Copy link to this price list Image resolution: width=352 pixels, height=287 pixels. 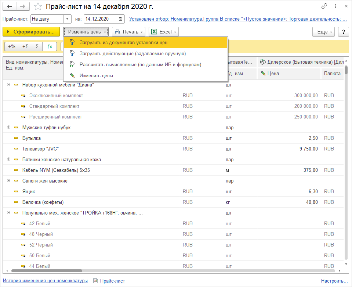(x=324, y=7)
